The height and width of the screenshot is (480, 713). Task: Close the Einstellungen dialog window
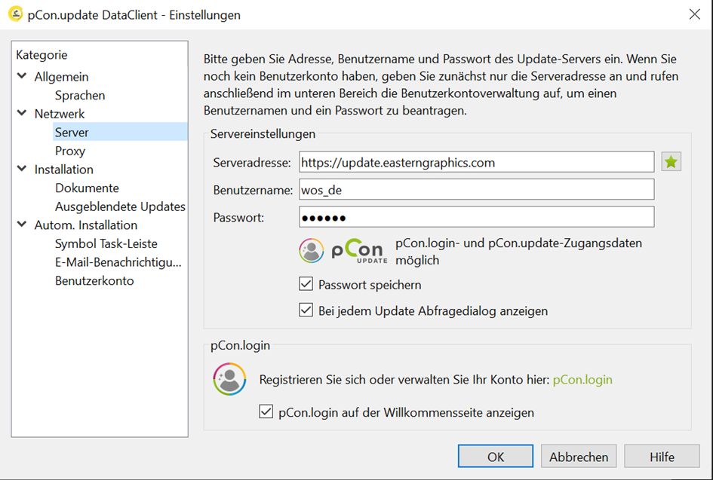click(694, 14)
